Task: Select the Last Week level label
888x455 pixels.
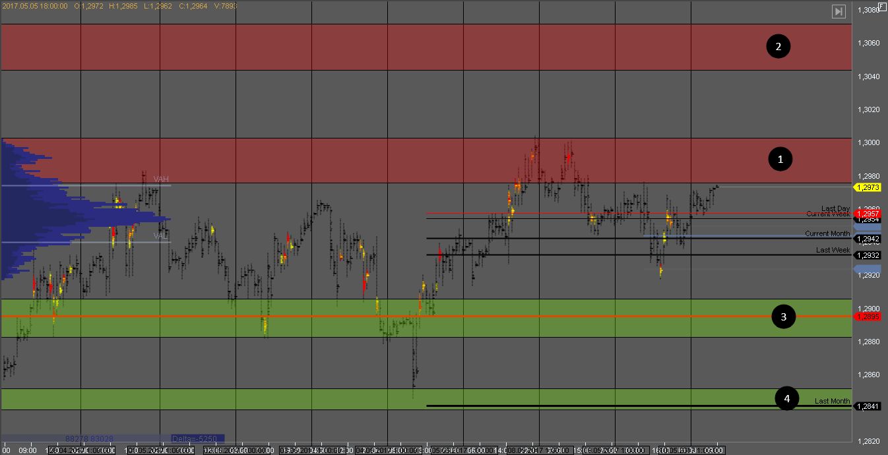Action: pos(833,250)
